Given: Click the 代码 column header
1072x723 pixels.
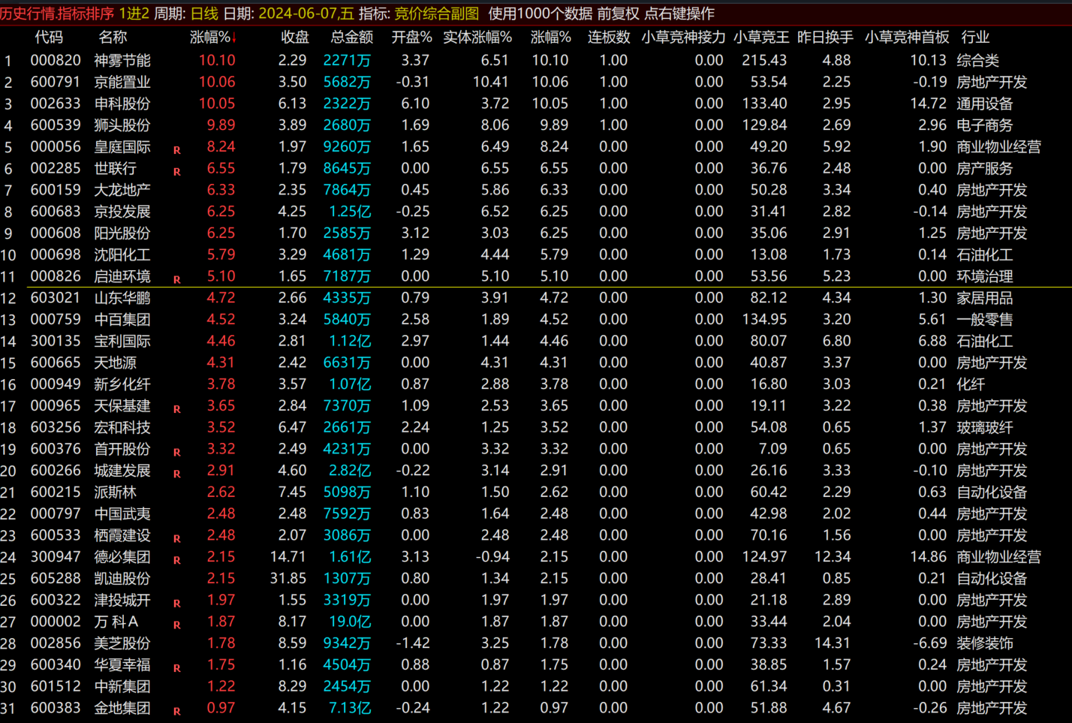Looking at the screenshot, I should point(49,38).
